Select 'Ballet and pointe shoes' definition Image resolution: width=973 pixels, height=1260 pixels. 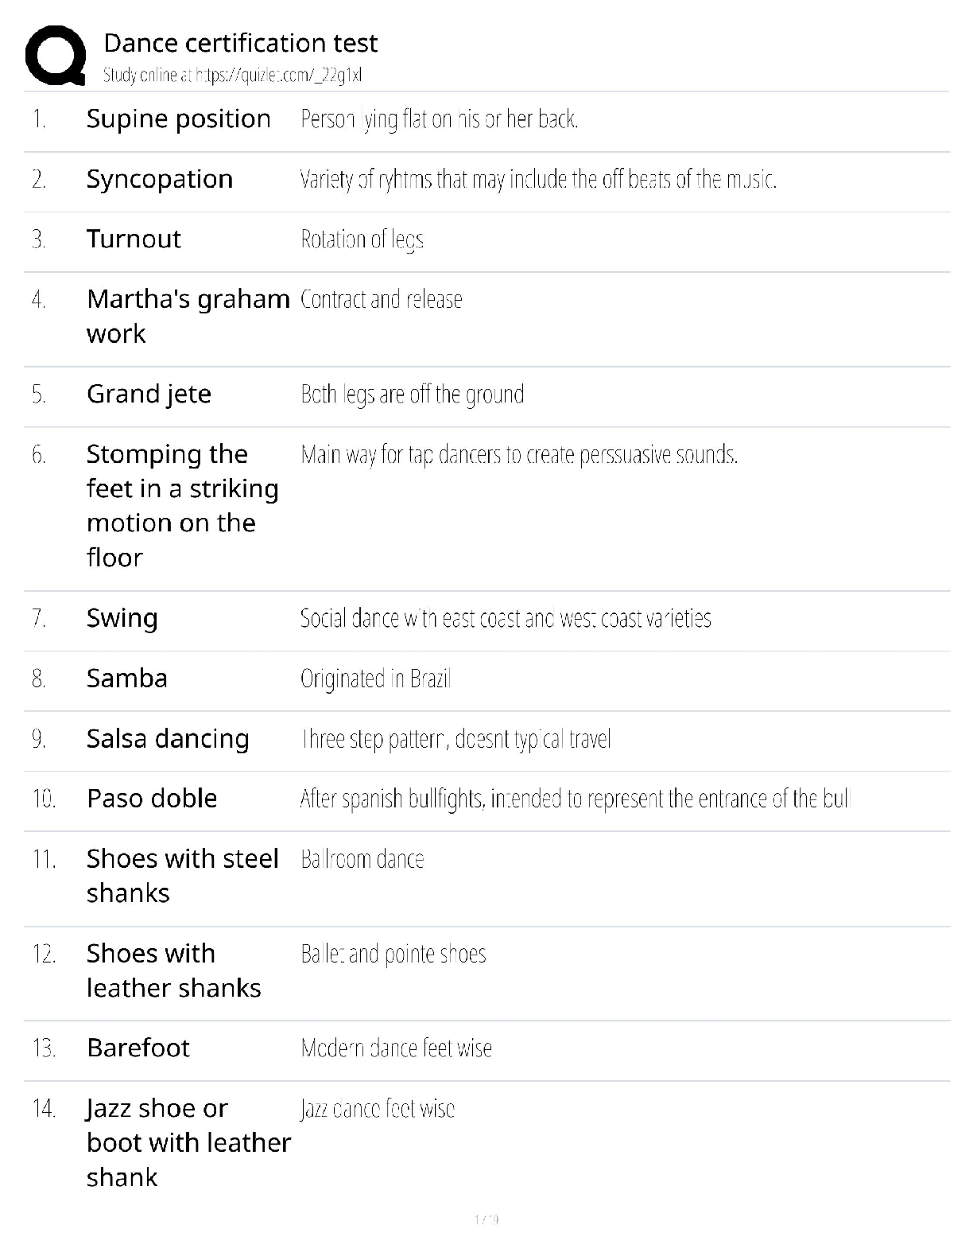(393, 954)
